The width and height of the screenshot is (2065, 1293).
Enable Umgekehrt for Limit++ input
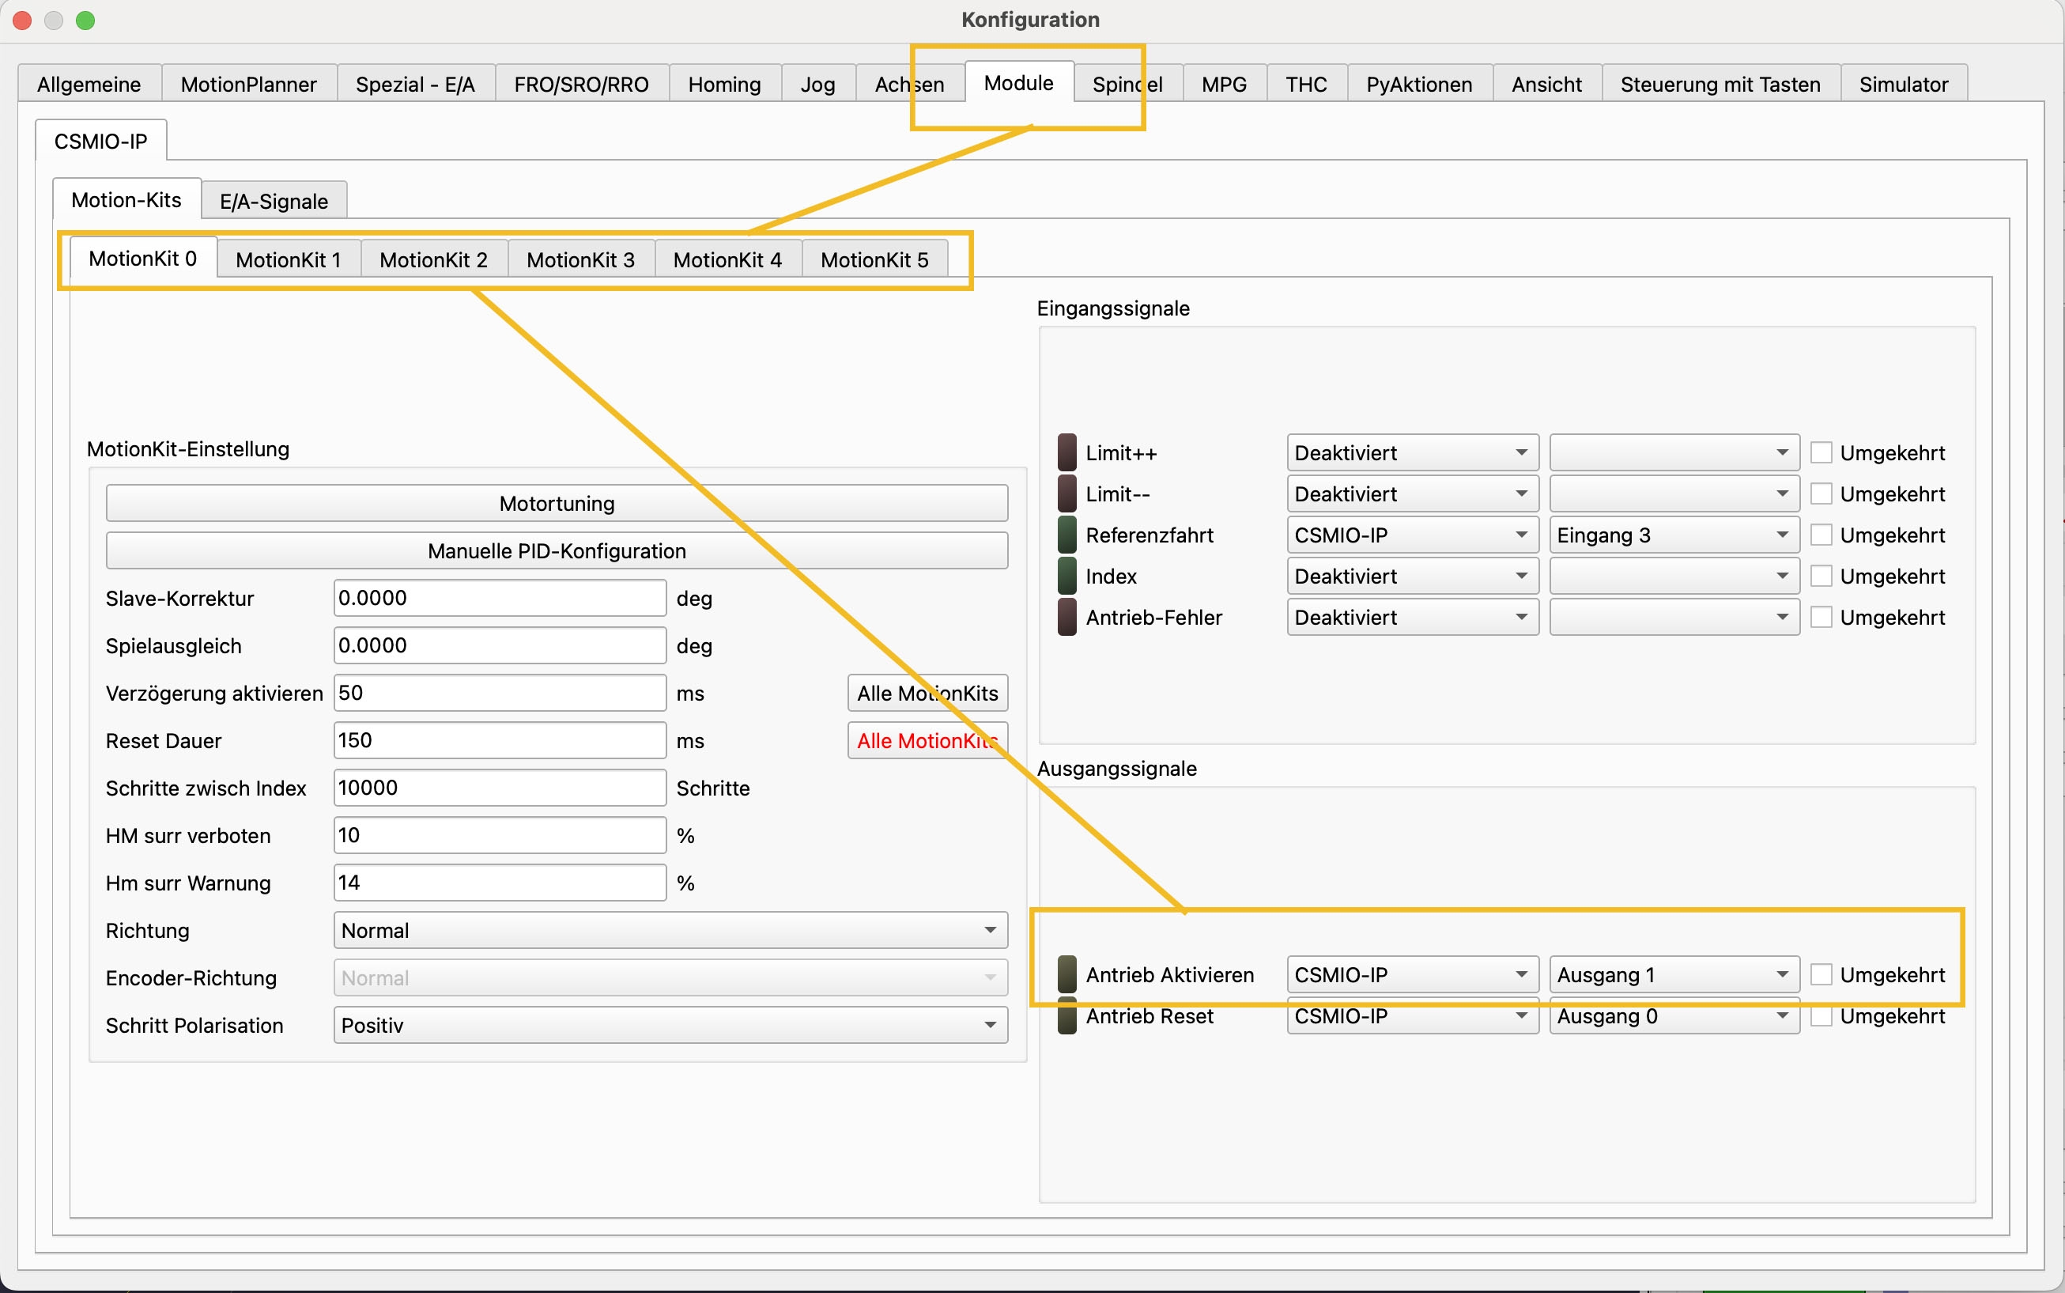click(x=1821, y=452)
